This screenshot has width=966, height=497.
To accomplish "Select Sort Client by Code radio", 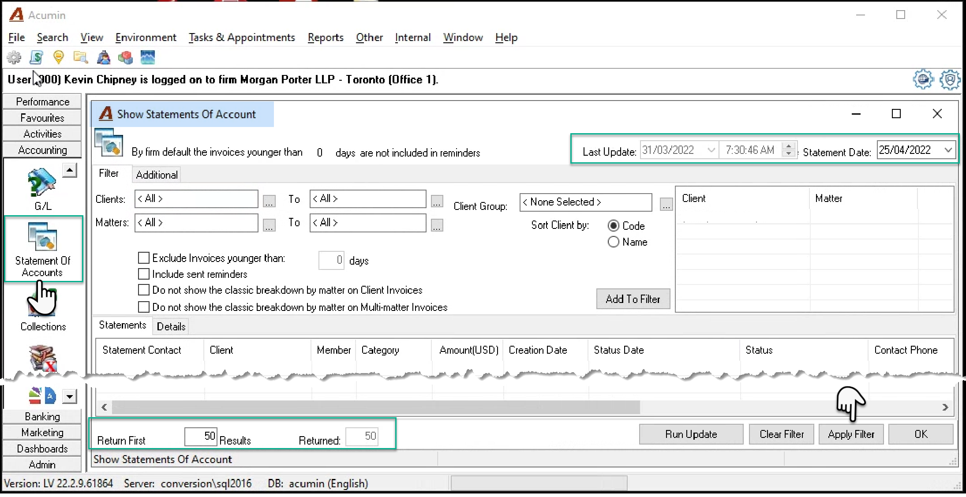I will pos(614,226).
